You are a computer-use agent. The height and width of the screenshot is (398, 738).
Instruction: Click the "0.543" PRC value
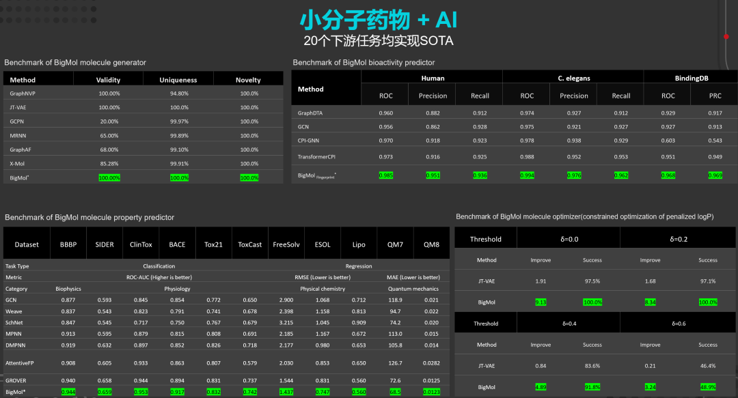coord(715,141)
